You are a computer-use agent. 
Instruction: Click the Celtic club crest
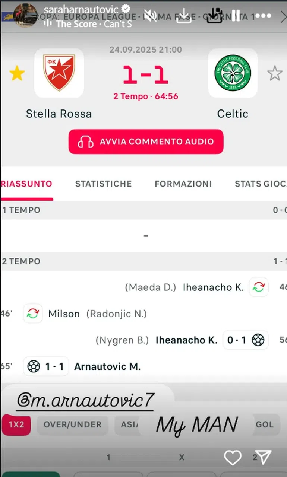click(233, 73)
